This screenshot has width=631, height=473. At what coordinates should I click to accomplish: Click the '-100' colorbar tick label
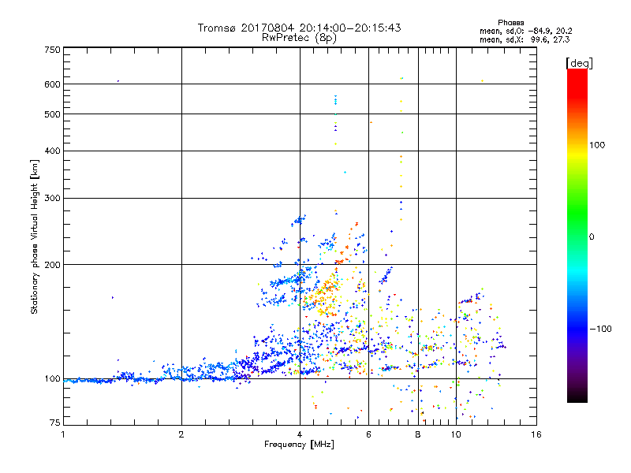click(601, 329)
